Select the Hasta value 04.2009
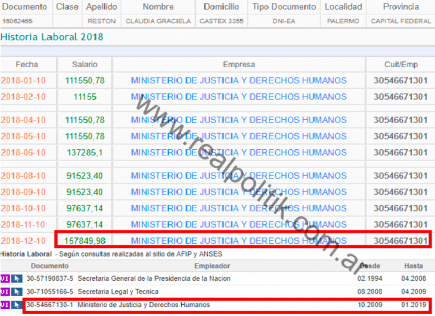Screen dimensions: 435x316 click(x=414, y=292)
